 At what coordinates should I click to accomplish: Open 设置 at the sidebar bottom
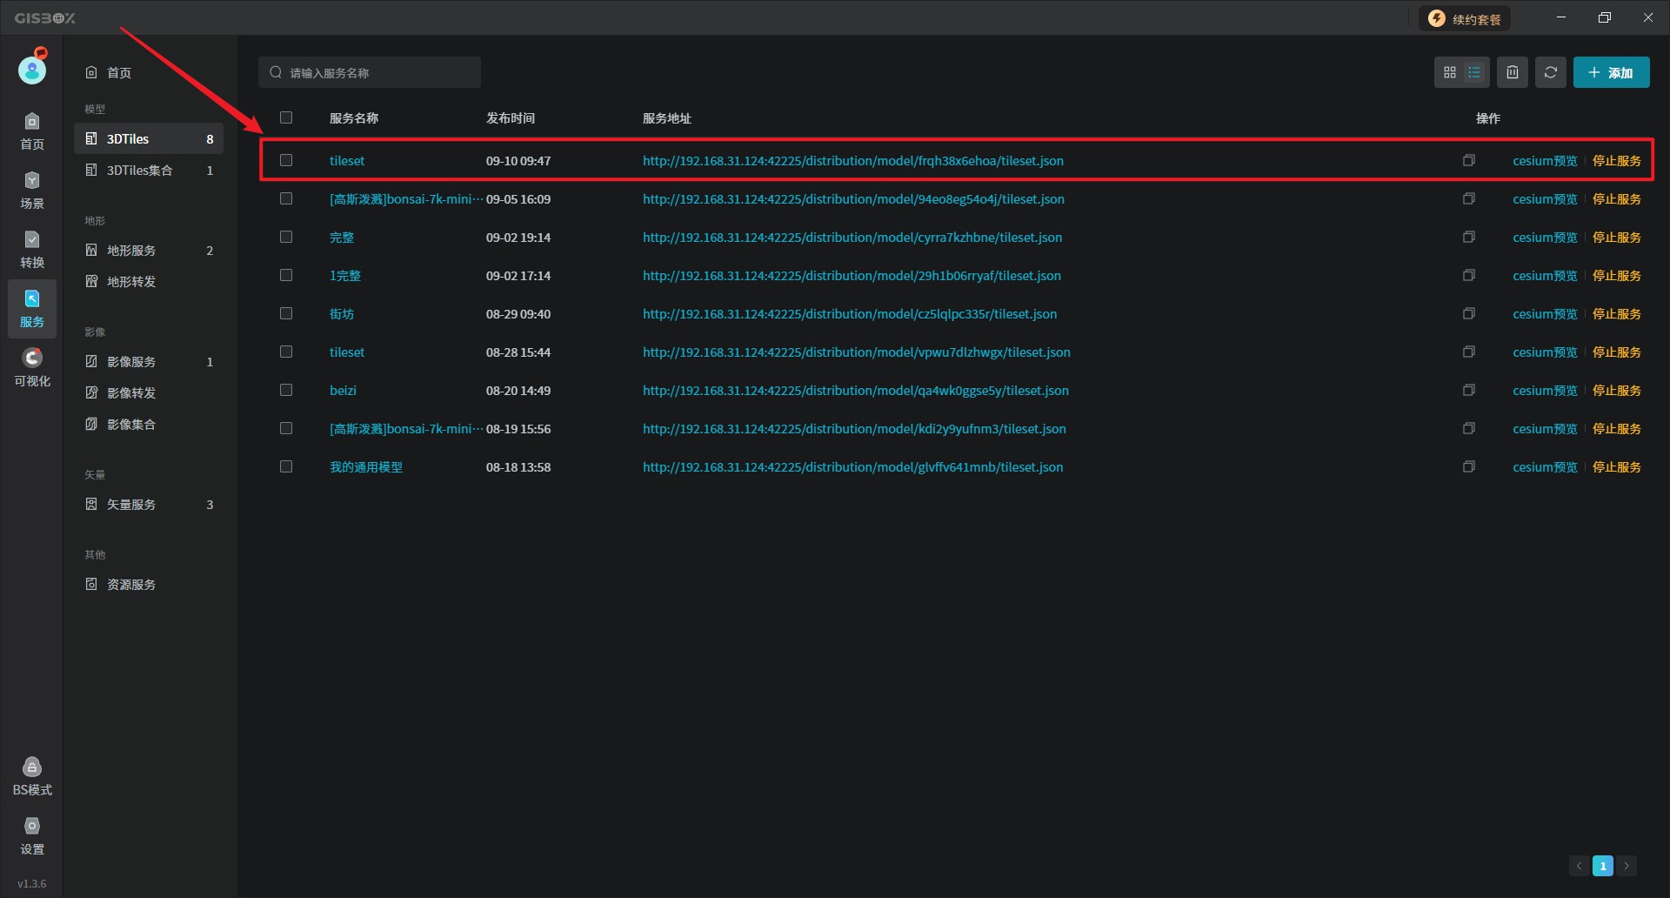[x=32, y=836]
